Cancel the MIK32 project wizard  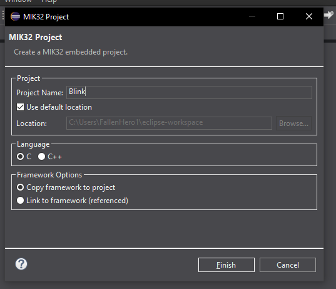coord(288,265)
